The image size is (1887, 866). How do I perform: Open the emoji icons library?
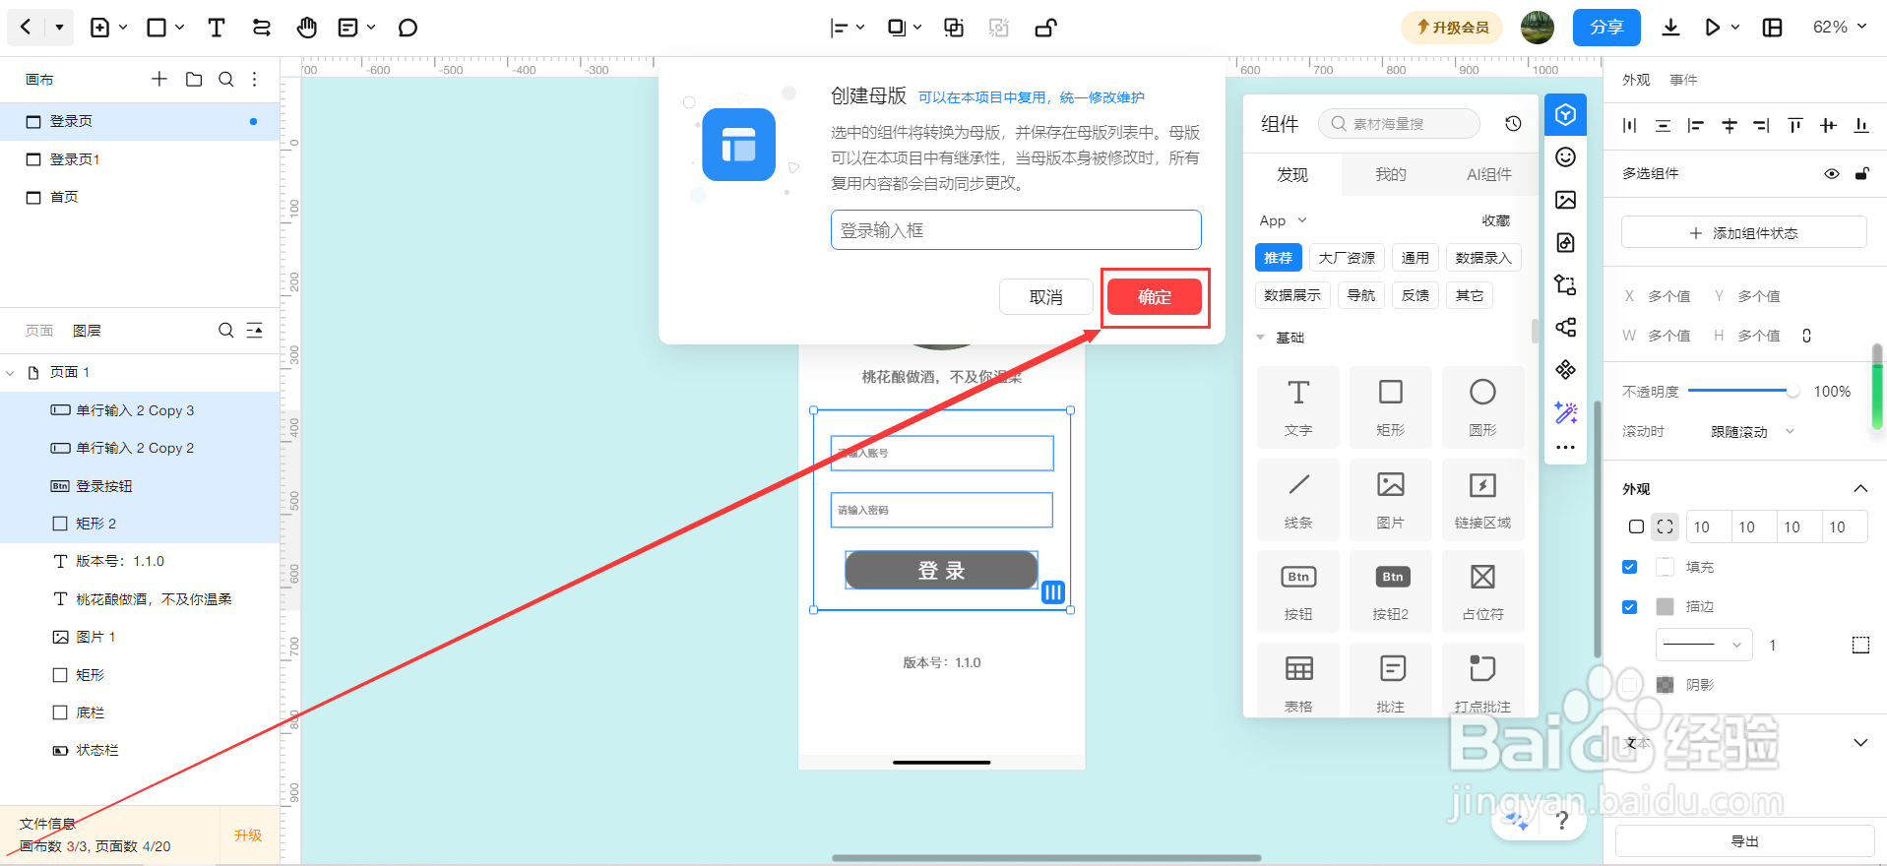point(1565,157)
